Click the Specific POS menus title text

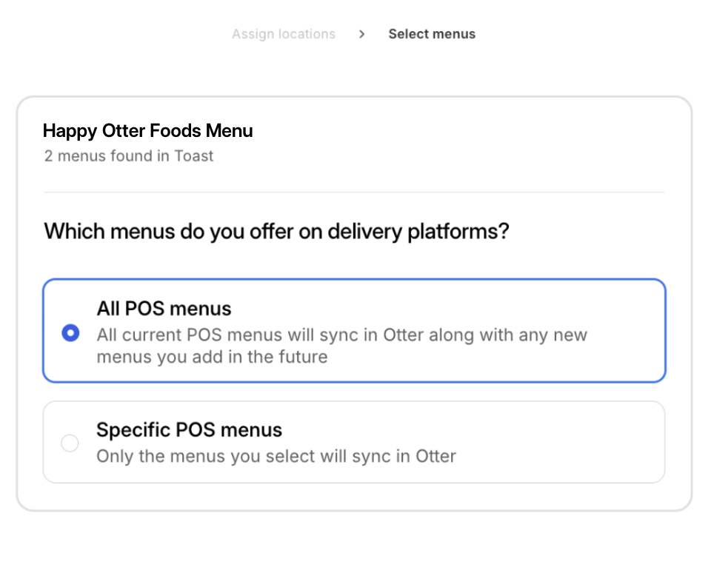[x=189, y=430]
